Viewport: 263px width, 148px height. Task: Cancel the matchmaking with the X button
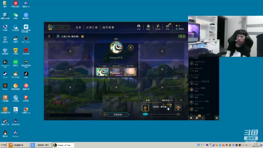coord(105,114)
